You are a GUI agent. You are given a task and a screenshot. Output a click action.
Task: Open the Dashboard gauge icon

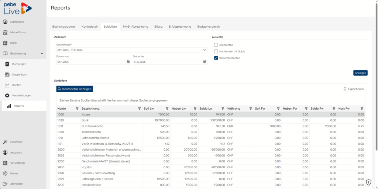click(x=5, y=22)
